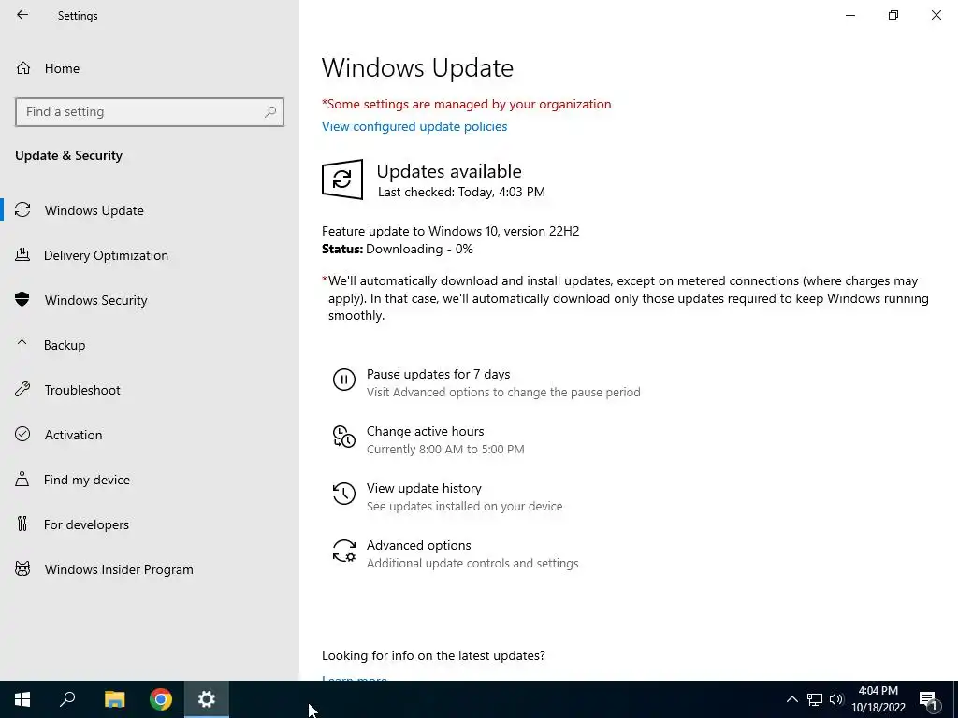Click the Settings gear in taskbar
This screenshot has width=958, height=718.
(x=207, y=699)
